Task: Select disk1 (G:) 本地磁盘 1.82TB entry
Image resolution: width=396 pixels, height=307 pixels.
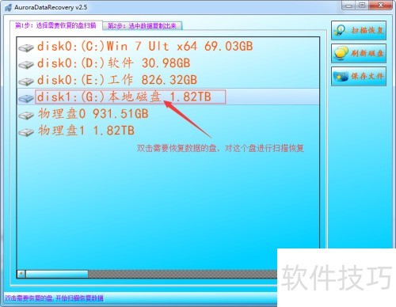Action: 131,97
